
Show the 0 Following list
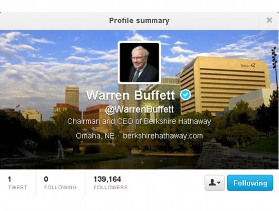click(x=60, y=183)
